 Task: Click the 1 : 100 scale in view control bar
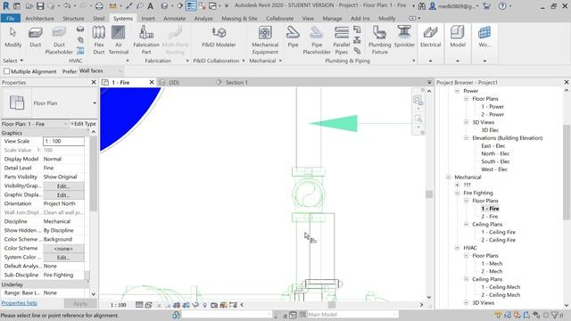pyautogui.click(x=119, y=305)
